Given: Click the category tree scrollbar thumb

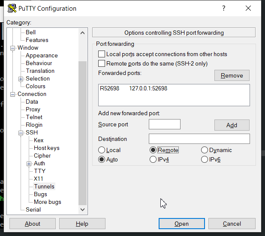Looking at the screenshot, I should pos(82,133).
